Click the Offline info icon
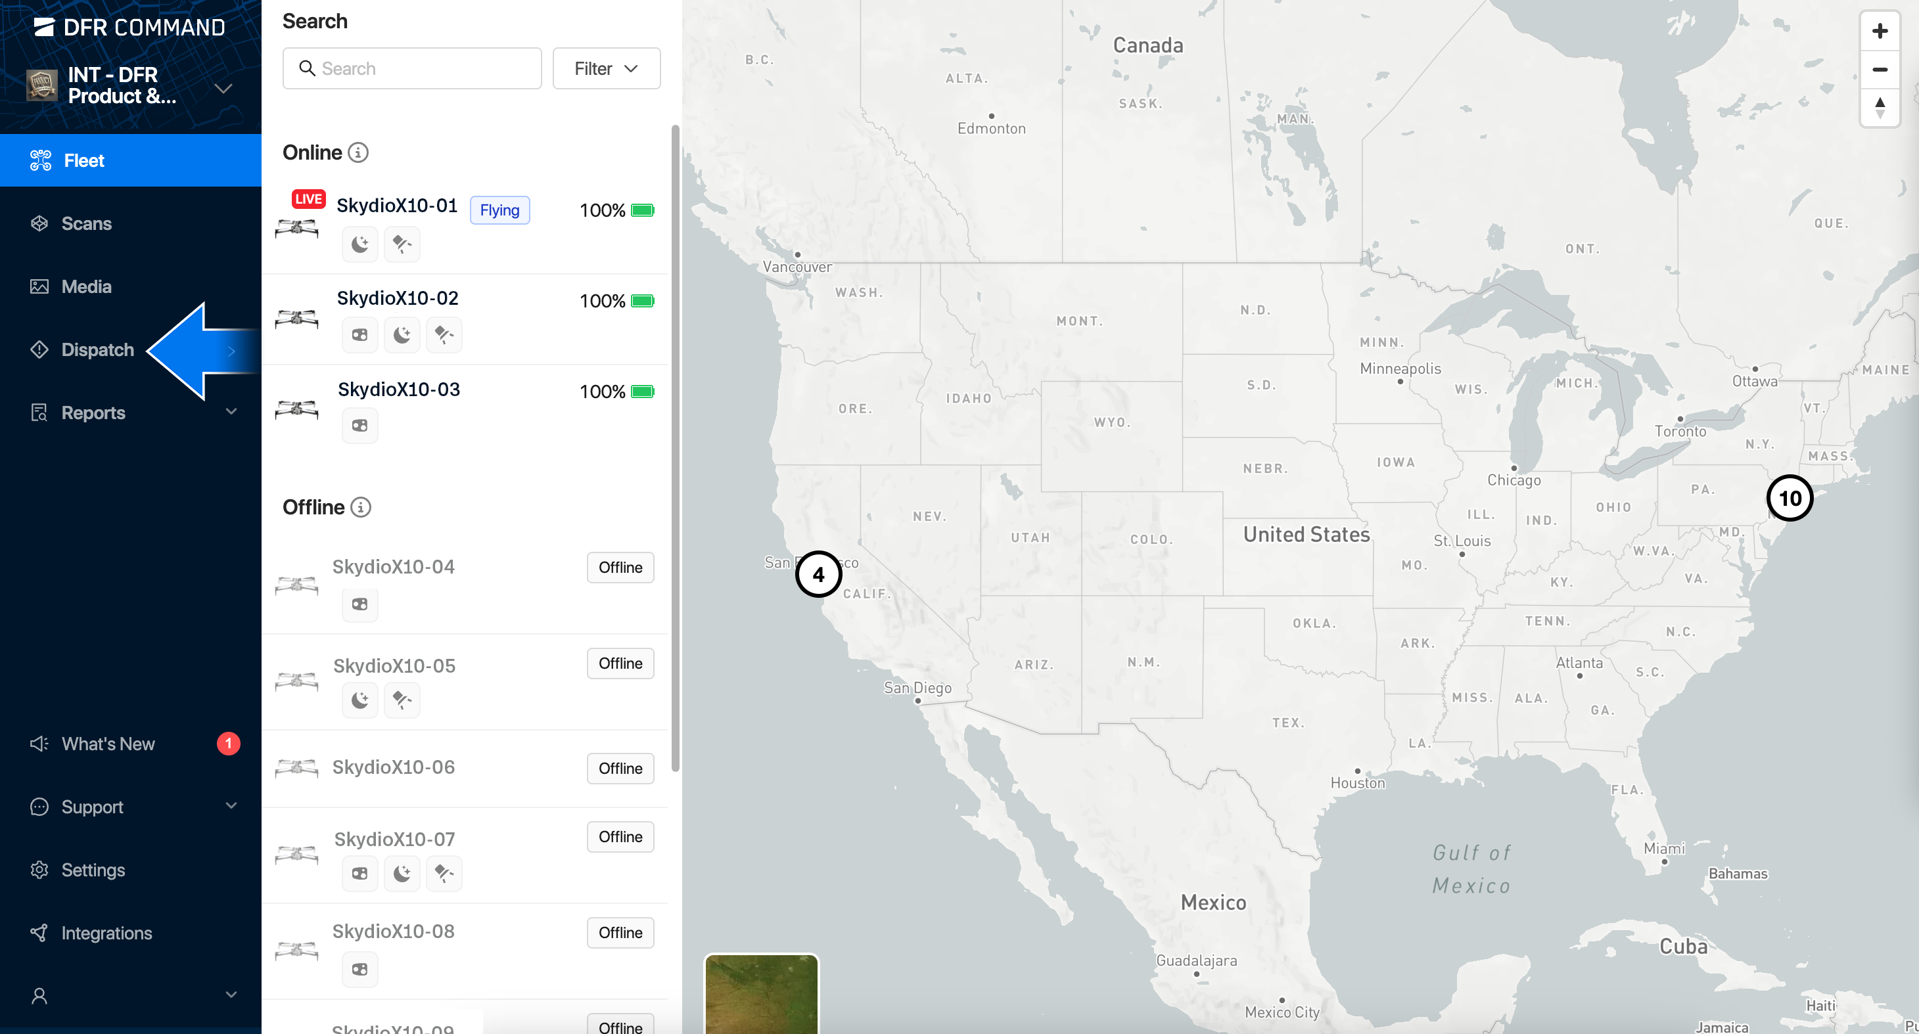The width and height of the screenshot is (1919, 1034). 361,507
